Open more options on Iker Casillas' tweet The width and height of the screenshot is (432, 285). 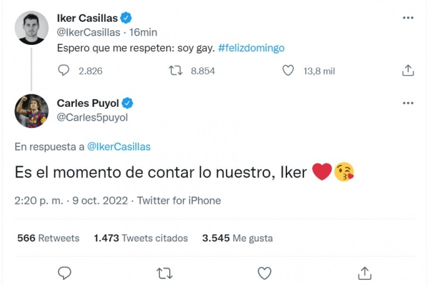408,18
